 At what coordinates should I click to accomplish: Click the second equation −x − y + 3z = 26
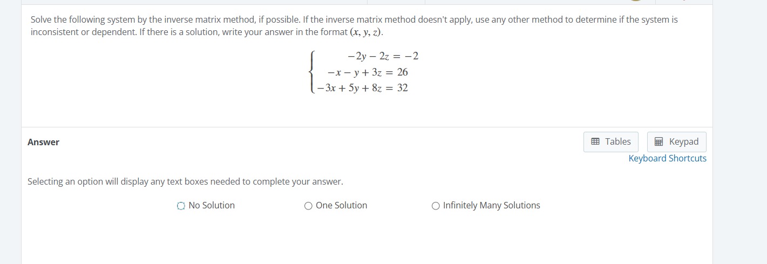(x=368, y=72)
